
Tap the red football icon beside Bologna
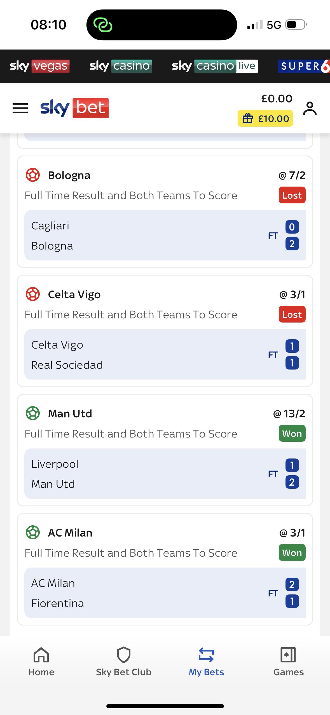click(33, 175)
